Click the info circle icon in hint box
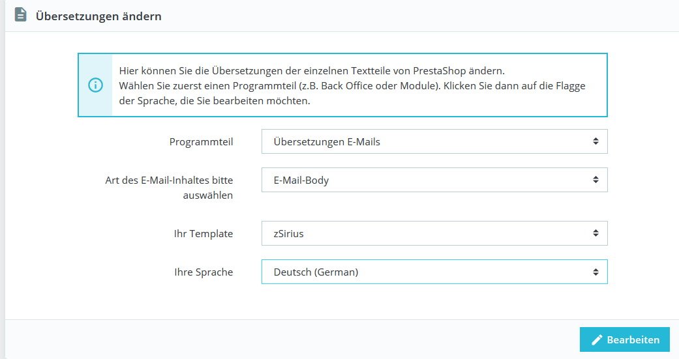Viewport: 679px width, 359px height. pyautogui.click(x=95, y=85)
